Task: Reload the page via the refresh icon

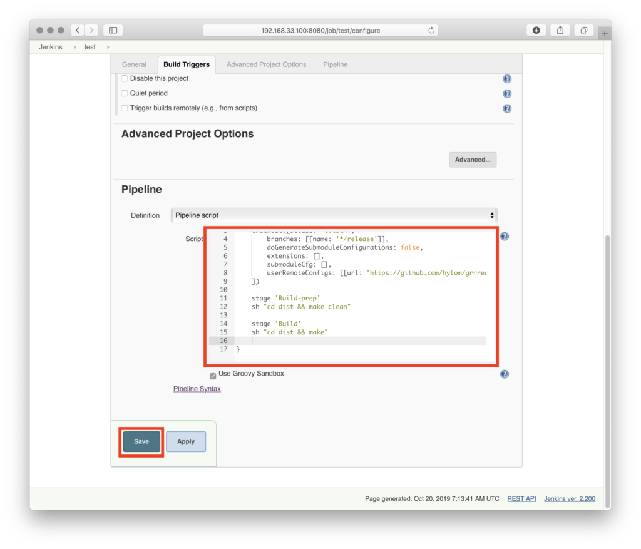Action: pos(431,30)
